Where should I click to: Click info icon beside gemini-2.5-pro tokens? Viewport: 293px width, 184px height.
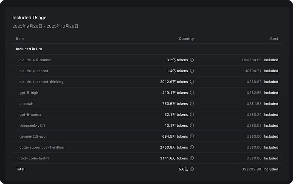(x=192, y=136)
